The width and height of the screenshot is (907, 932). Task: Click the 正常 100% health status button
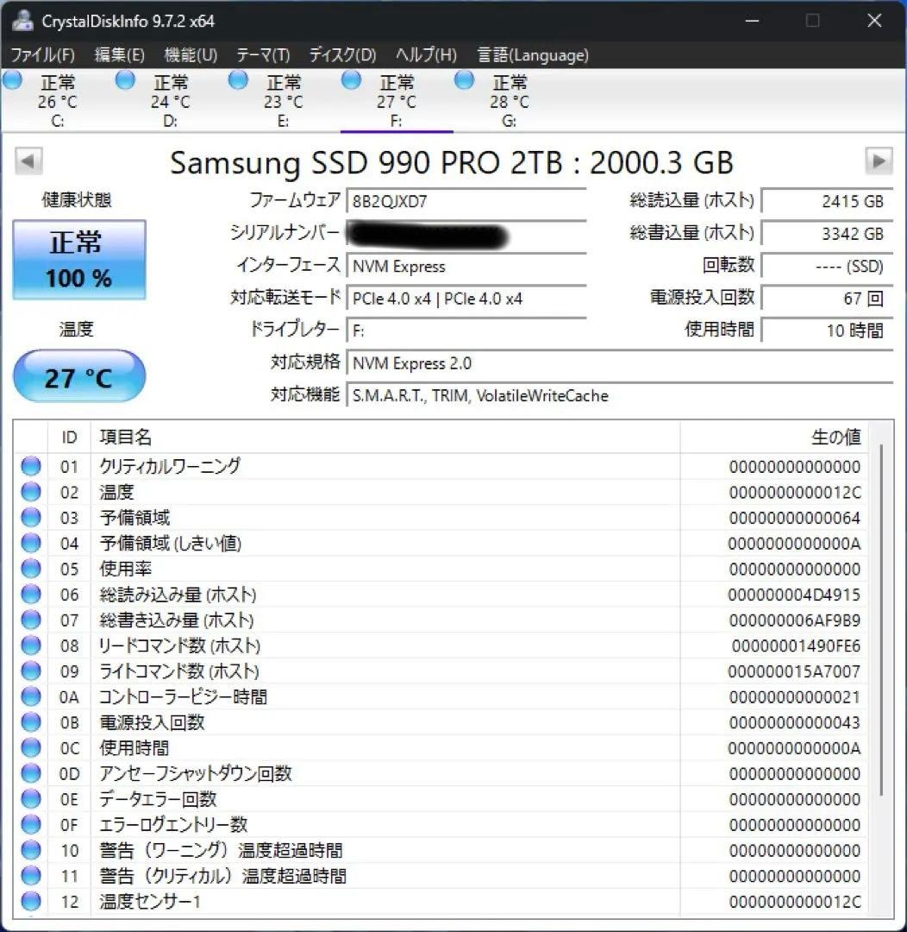click(78, 260)
